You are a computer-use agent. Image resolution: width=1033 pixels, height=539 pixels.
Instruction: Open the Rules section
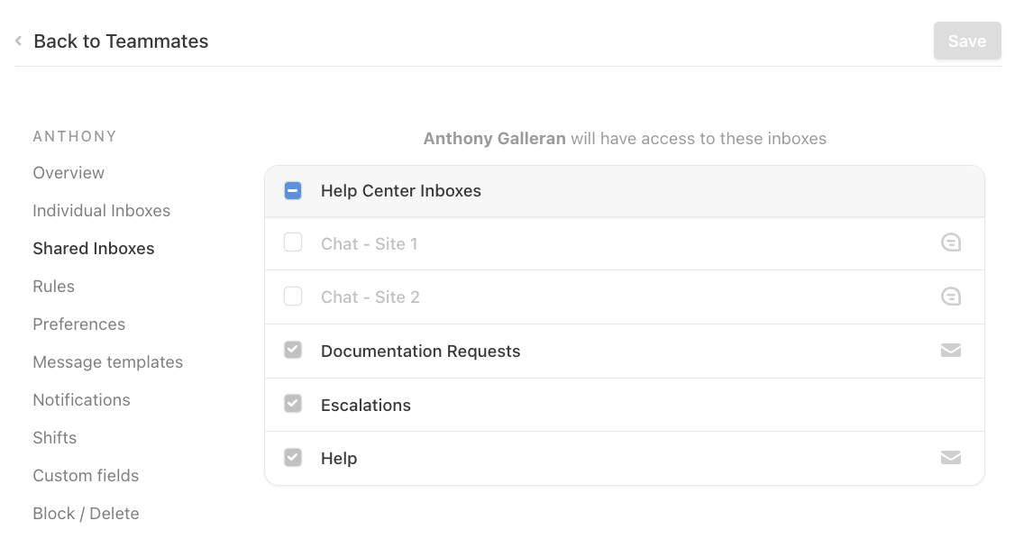pyautogui.click(x=53, y=286)
